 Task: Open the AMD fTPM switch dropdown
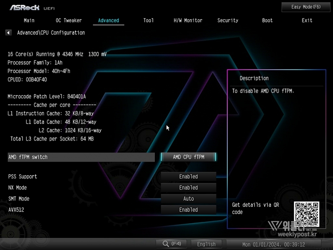coord(189,157)
